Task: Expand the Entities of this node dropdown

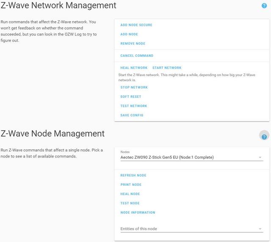Action: tap(192, 229)
